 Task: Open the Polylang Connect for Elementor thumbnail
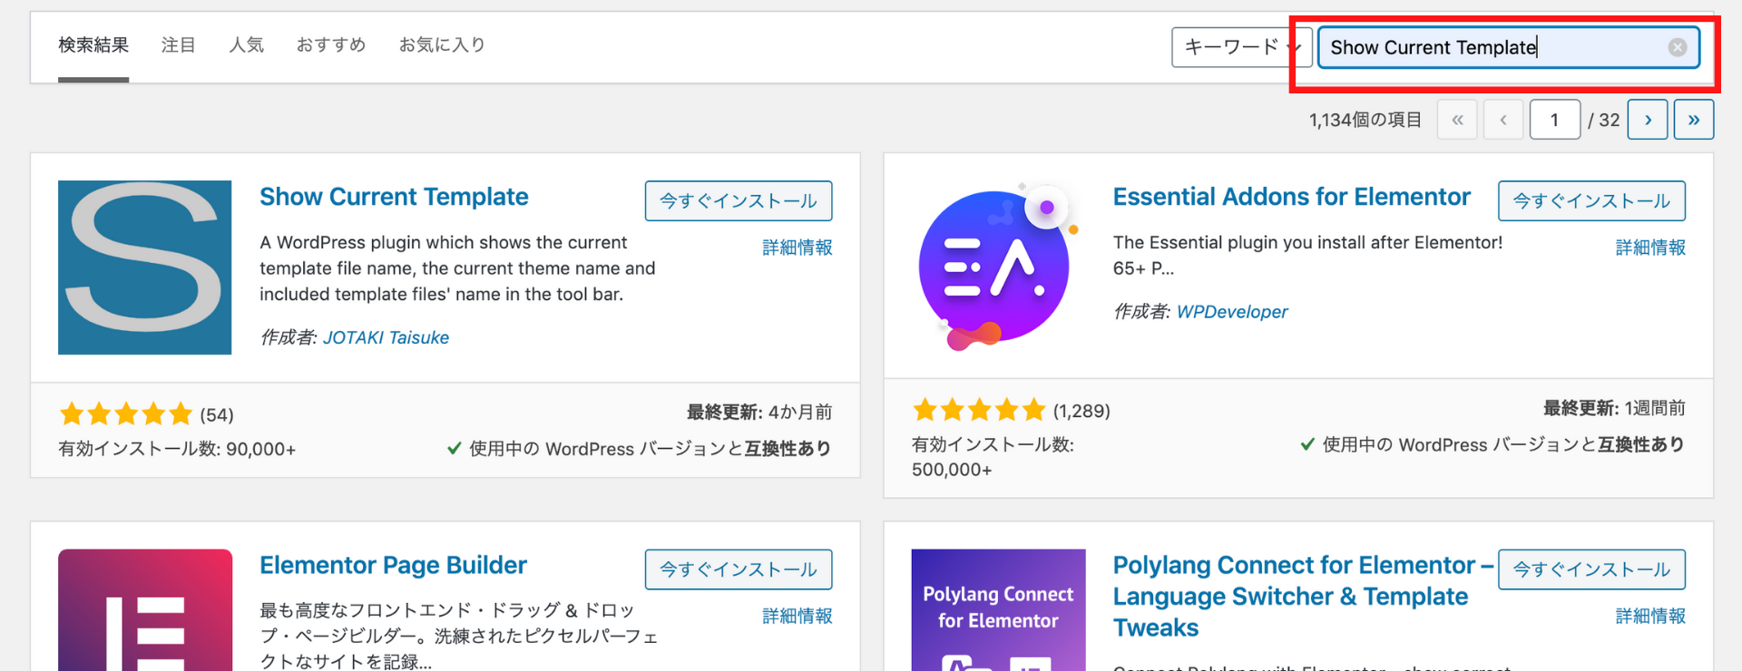pos(998,610)
